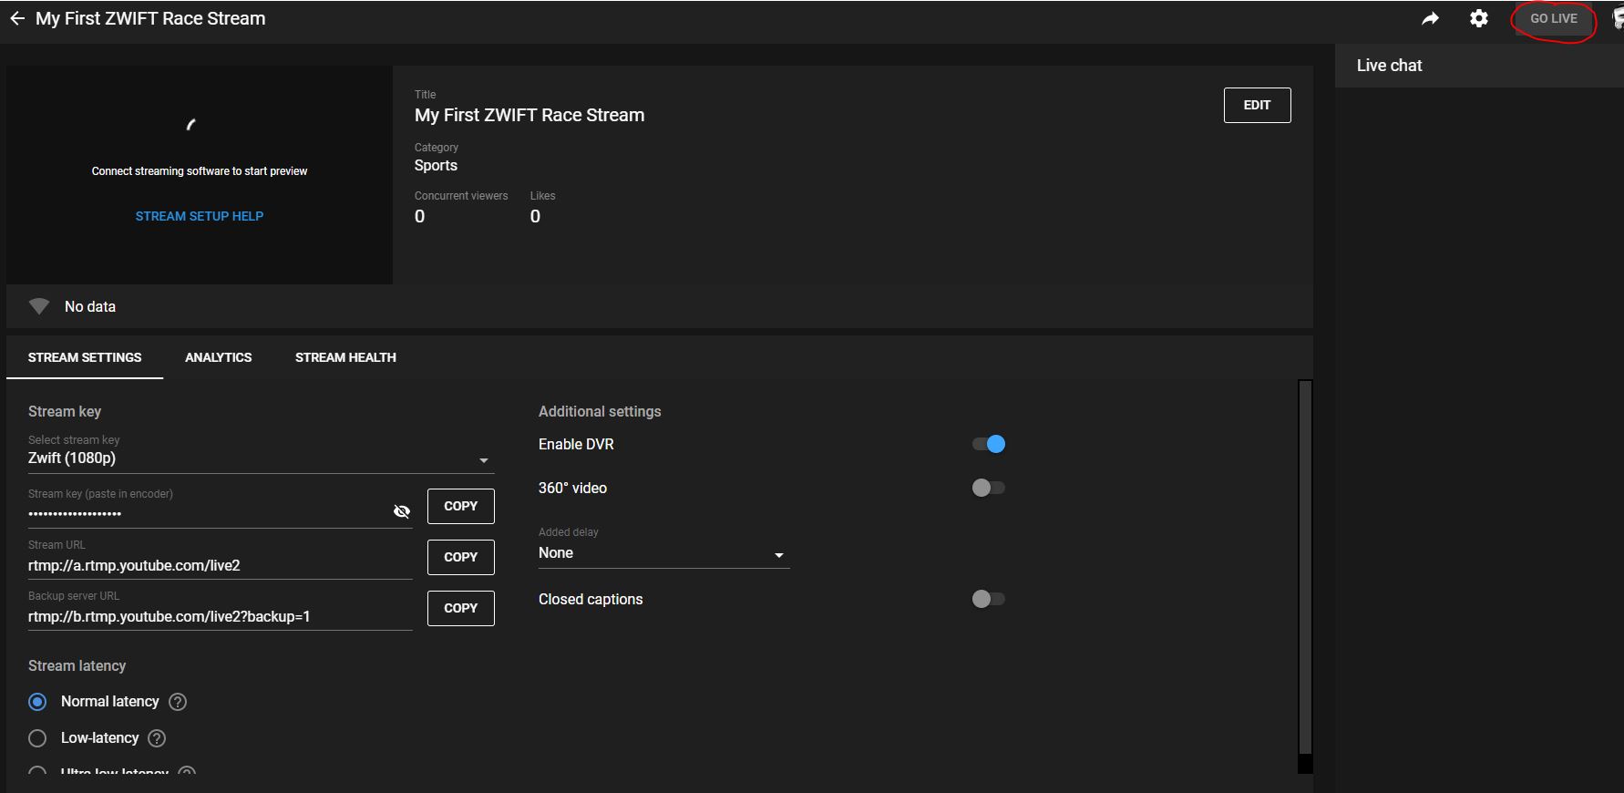
Task: Click the stream preview thumbnail area
Action: [200, 175]
